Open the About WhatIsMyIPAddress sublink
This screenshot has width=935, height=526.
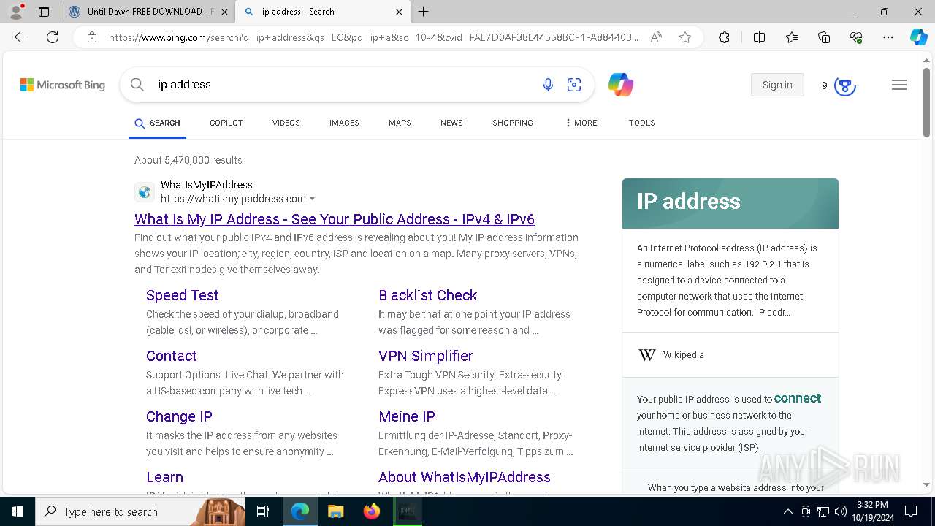(x=465, y=477)
